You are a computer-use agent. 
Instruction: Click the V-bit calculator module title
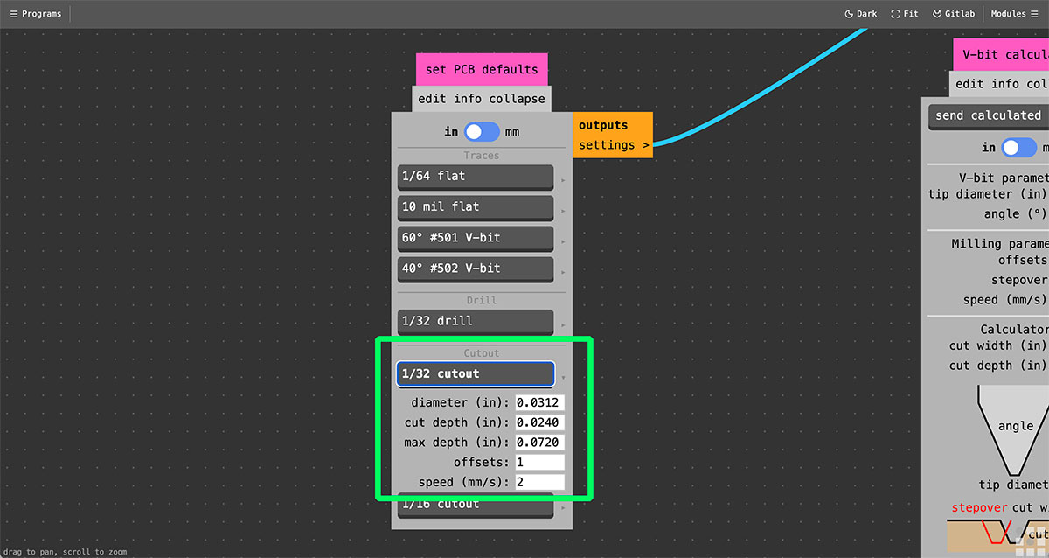pos(1001,54)
